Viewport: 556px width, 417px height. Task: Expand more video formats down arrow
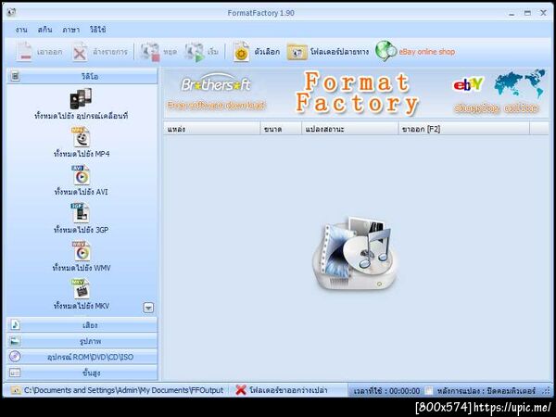[148, 308]
